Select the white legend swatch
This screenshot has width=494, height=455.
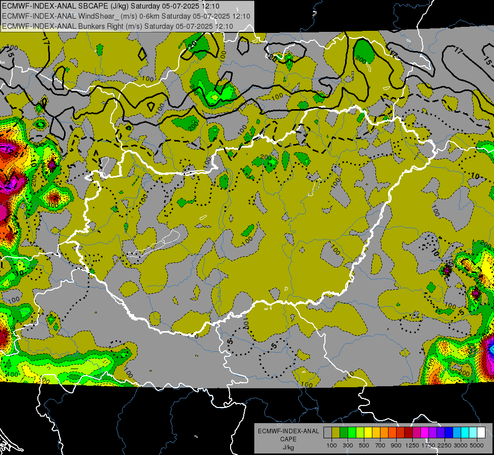click(x=481, y=432)
